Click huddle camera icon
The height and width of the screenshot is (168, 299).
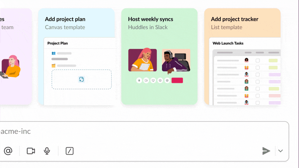(x=146, y=80)
